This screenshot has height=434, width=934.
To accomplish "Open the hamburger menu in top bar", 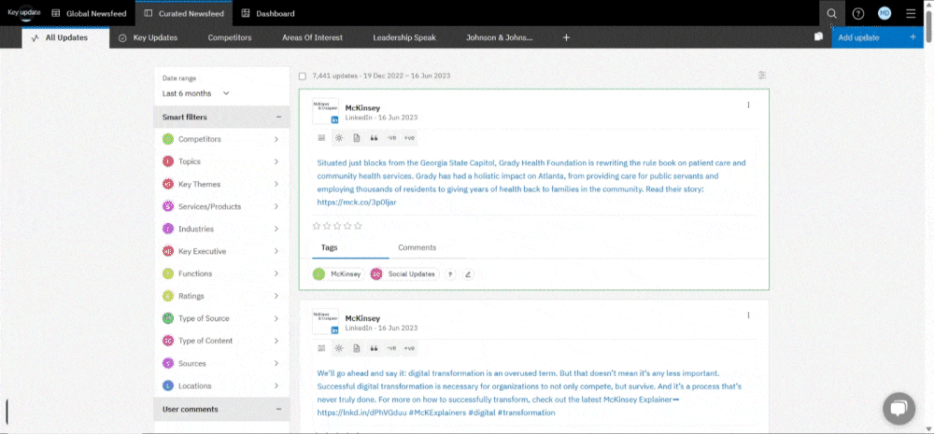I will pyautogui.click(x=911, y=14).
